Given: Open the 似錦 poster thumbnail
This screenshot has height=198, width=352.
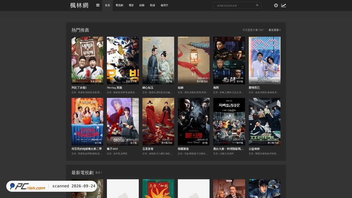Looking at the screenshot, I should point(194,60).
